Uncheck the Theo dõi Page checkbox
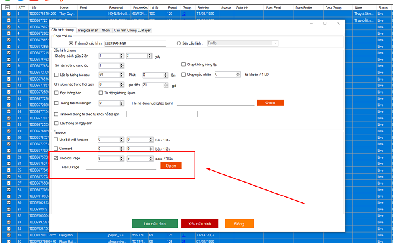 56,158
